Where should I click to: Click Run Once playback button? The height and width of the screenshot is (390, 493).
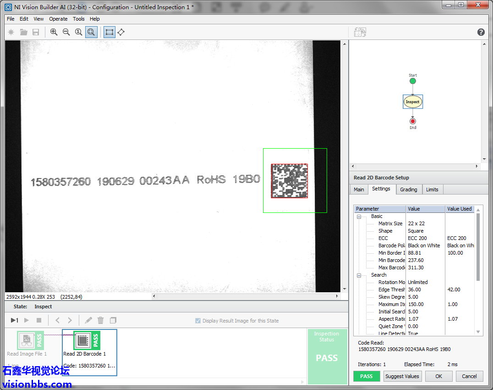click(x=15, y=320)
